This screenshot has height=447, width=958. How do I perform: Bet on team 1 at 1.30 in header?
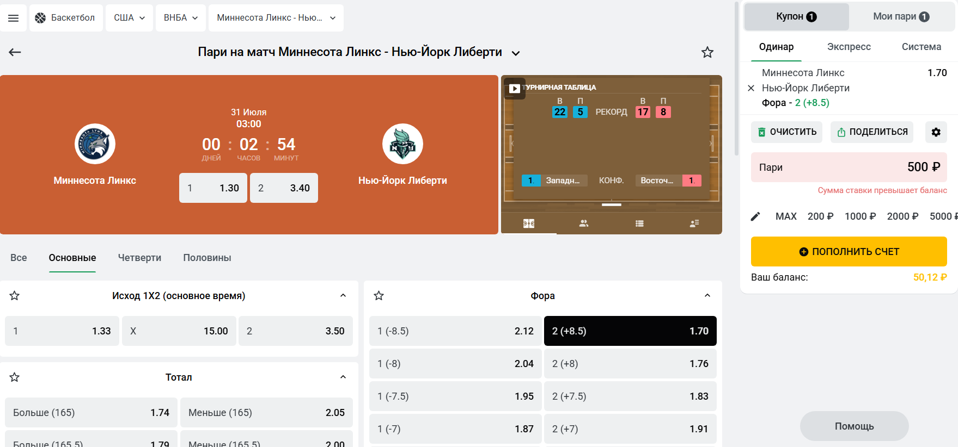pos(213,188)
